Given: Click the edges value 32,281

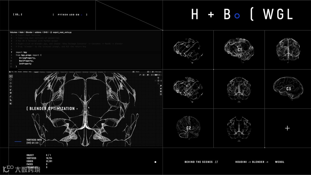Looking at the screenshot, I should click(x=49, y=161).
